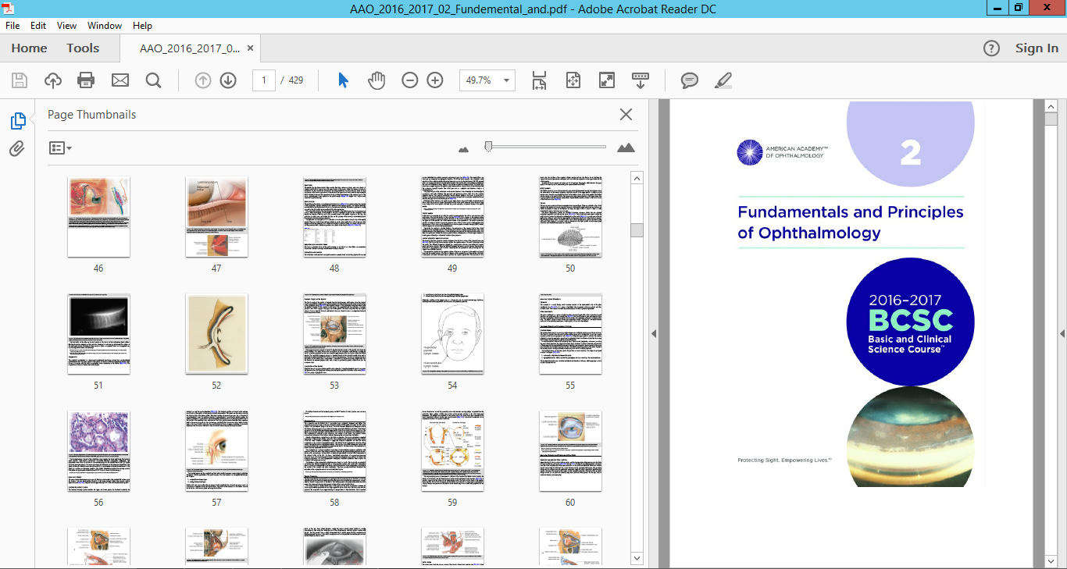1067x569 pixels.
Task: Open the File menu
Action: click(12, 26)
